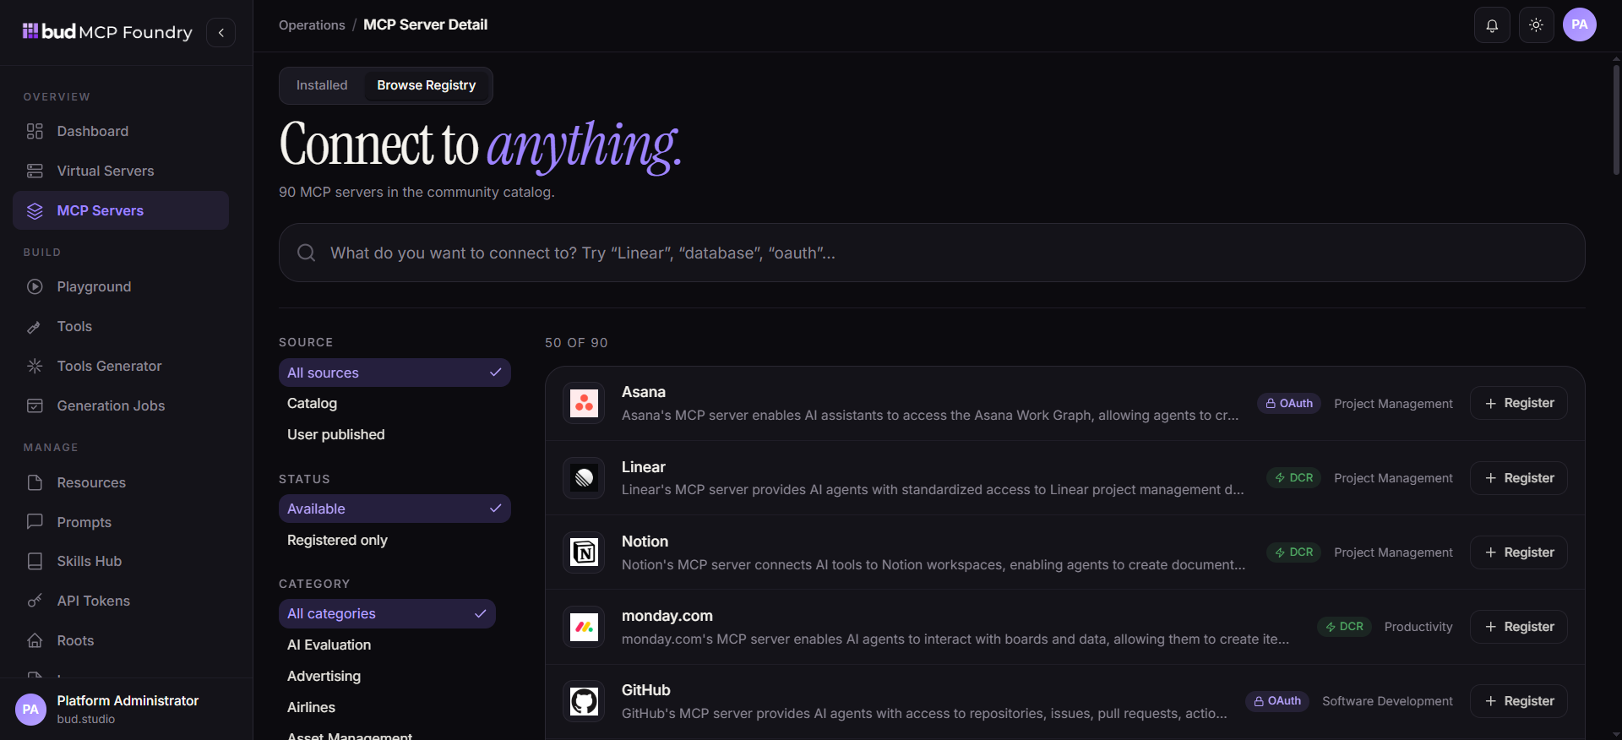This screenshot has width=1622, height=740.
Task: Click the Virtual Servers icon in sidebar
Action: coord(35,171)
